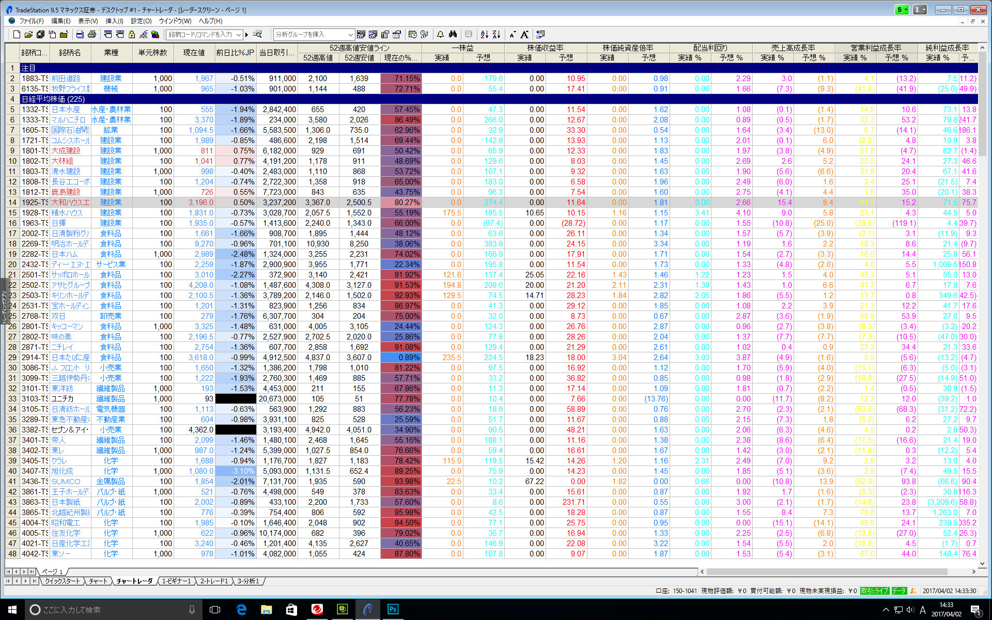The image size is (992, 620).
Task: Open the 編集(E) menu
Action: click(60, 21)
